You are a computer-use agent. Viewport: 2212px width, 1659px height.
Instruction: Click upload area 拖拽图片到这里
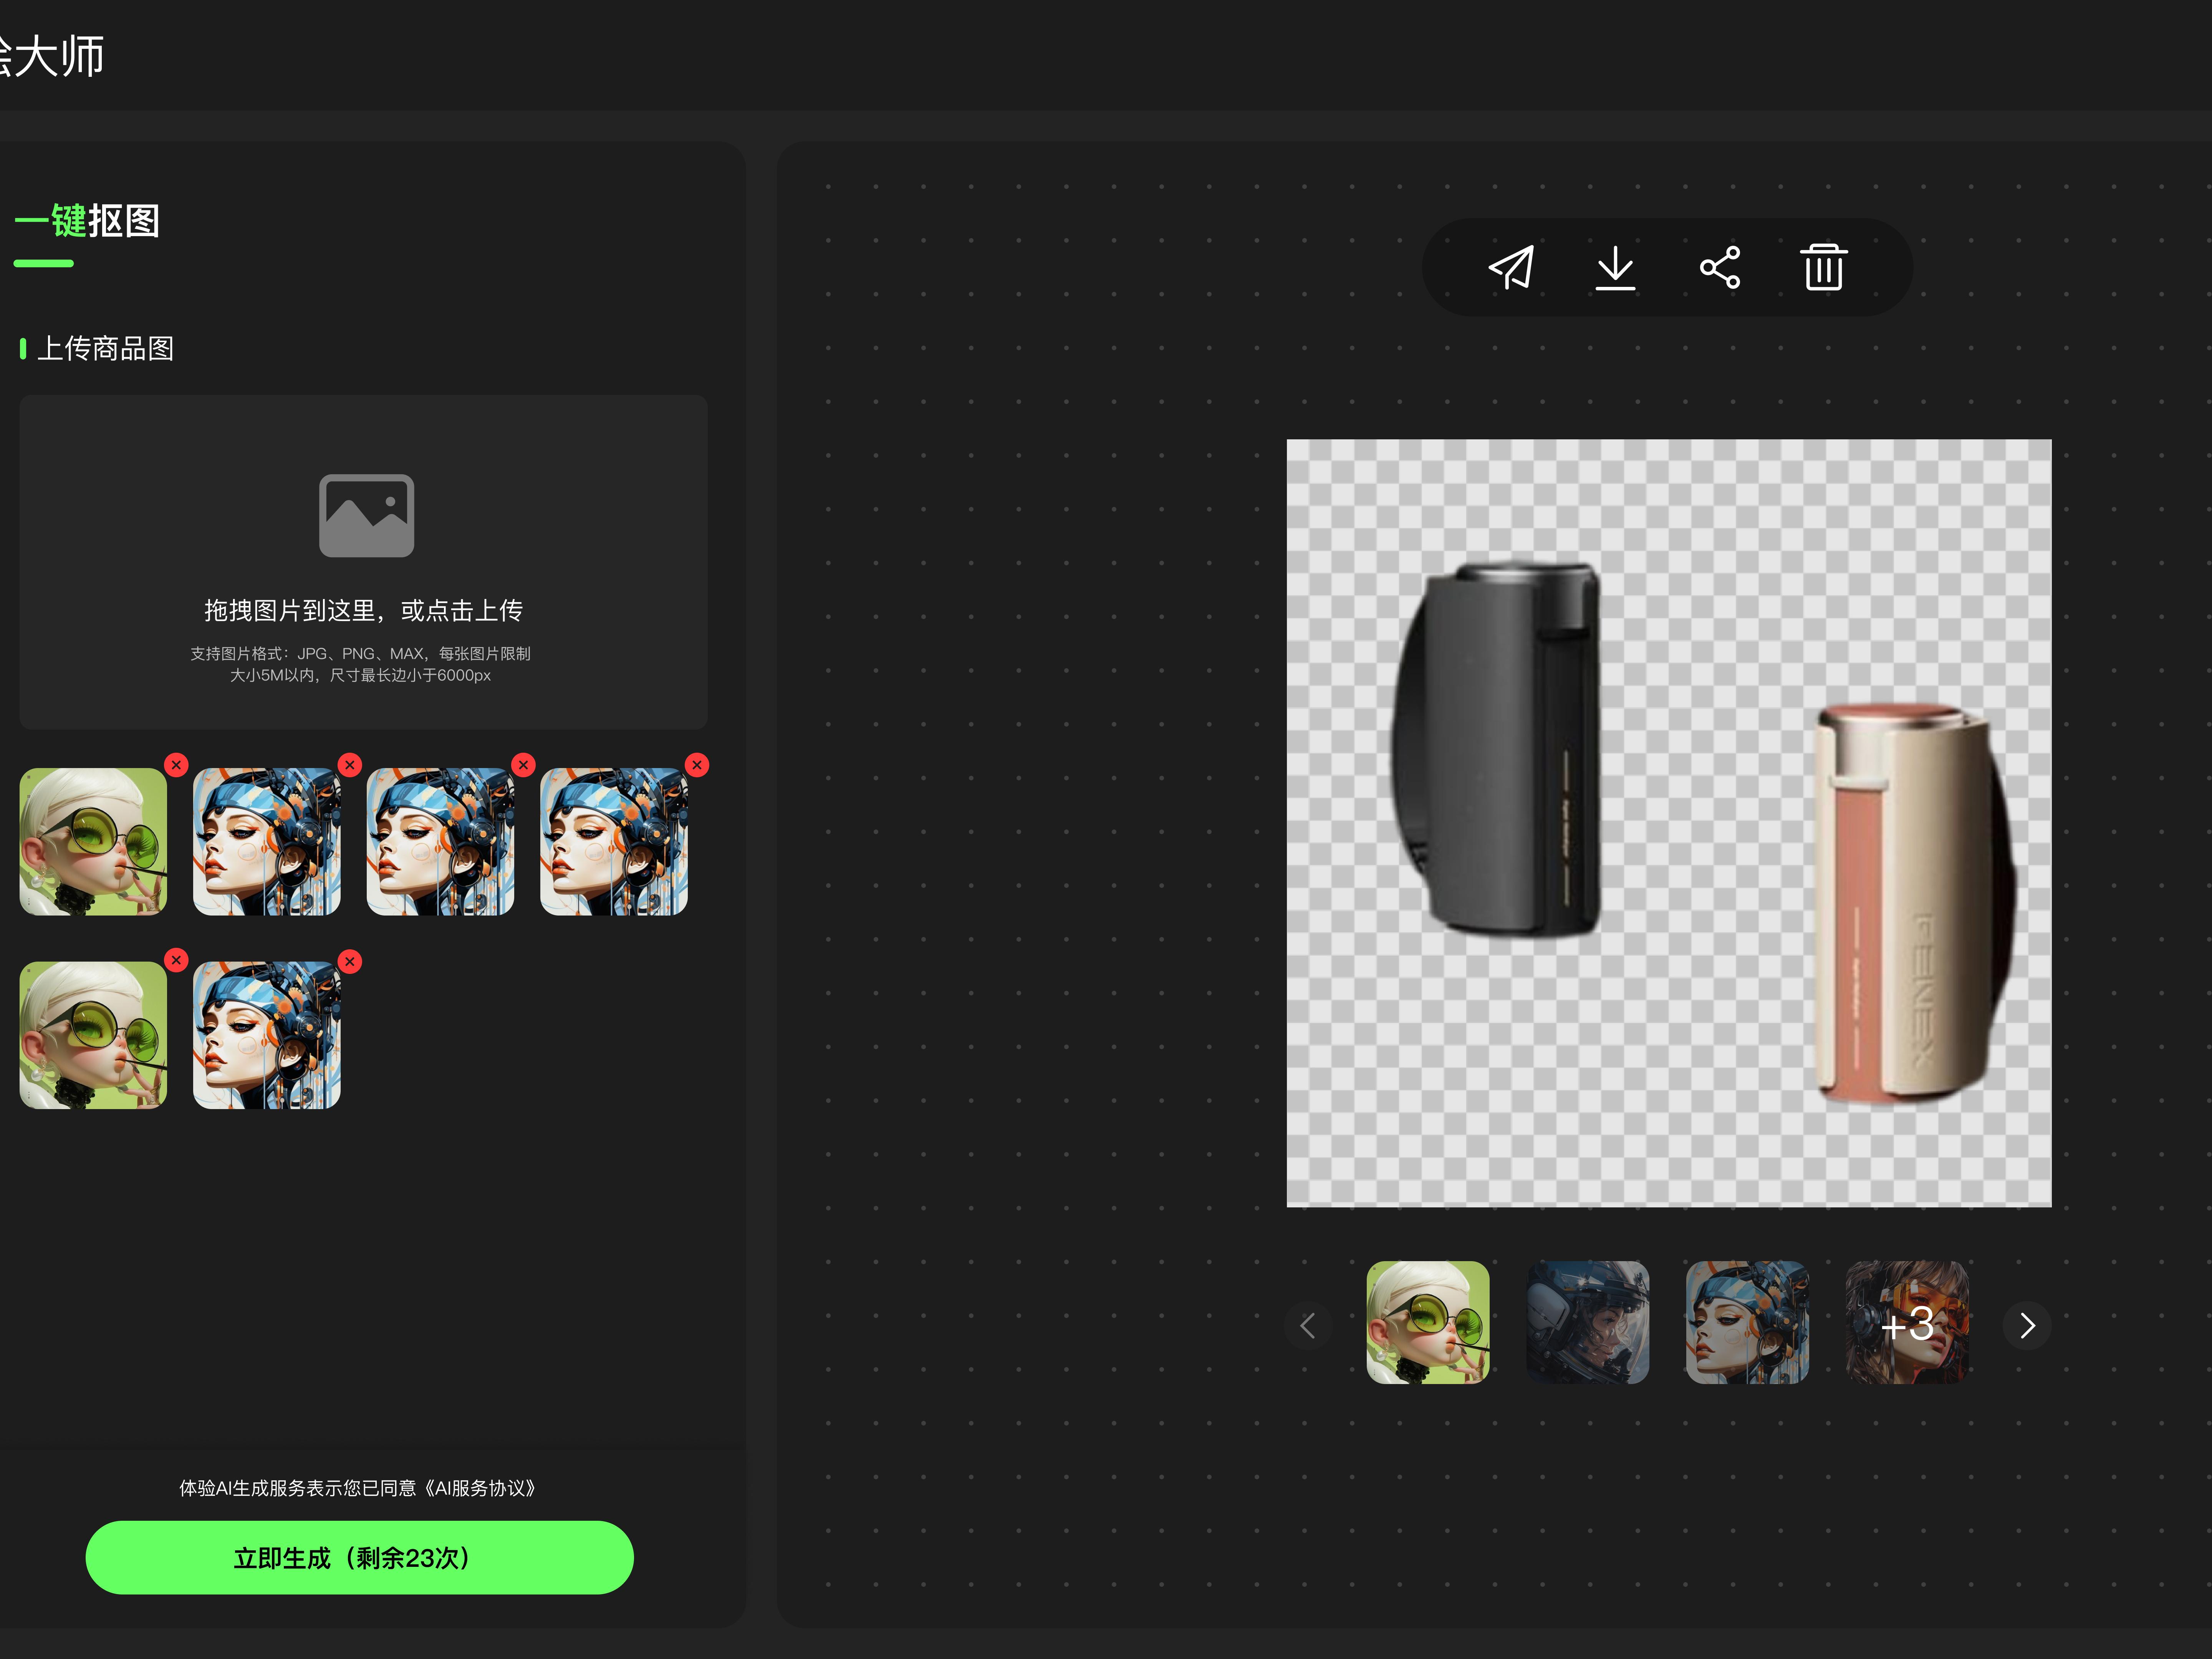coord(363,561)
